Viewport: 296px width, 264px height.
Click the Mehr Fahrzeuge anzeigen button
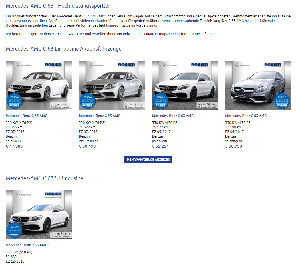pos(148,160)
